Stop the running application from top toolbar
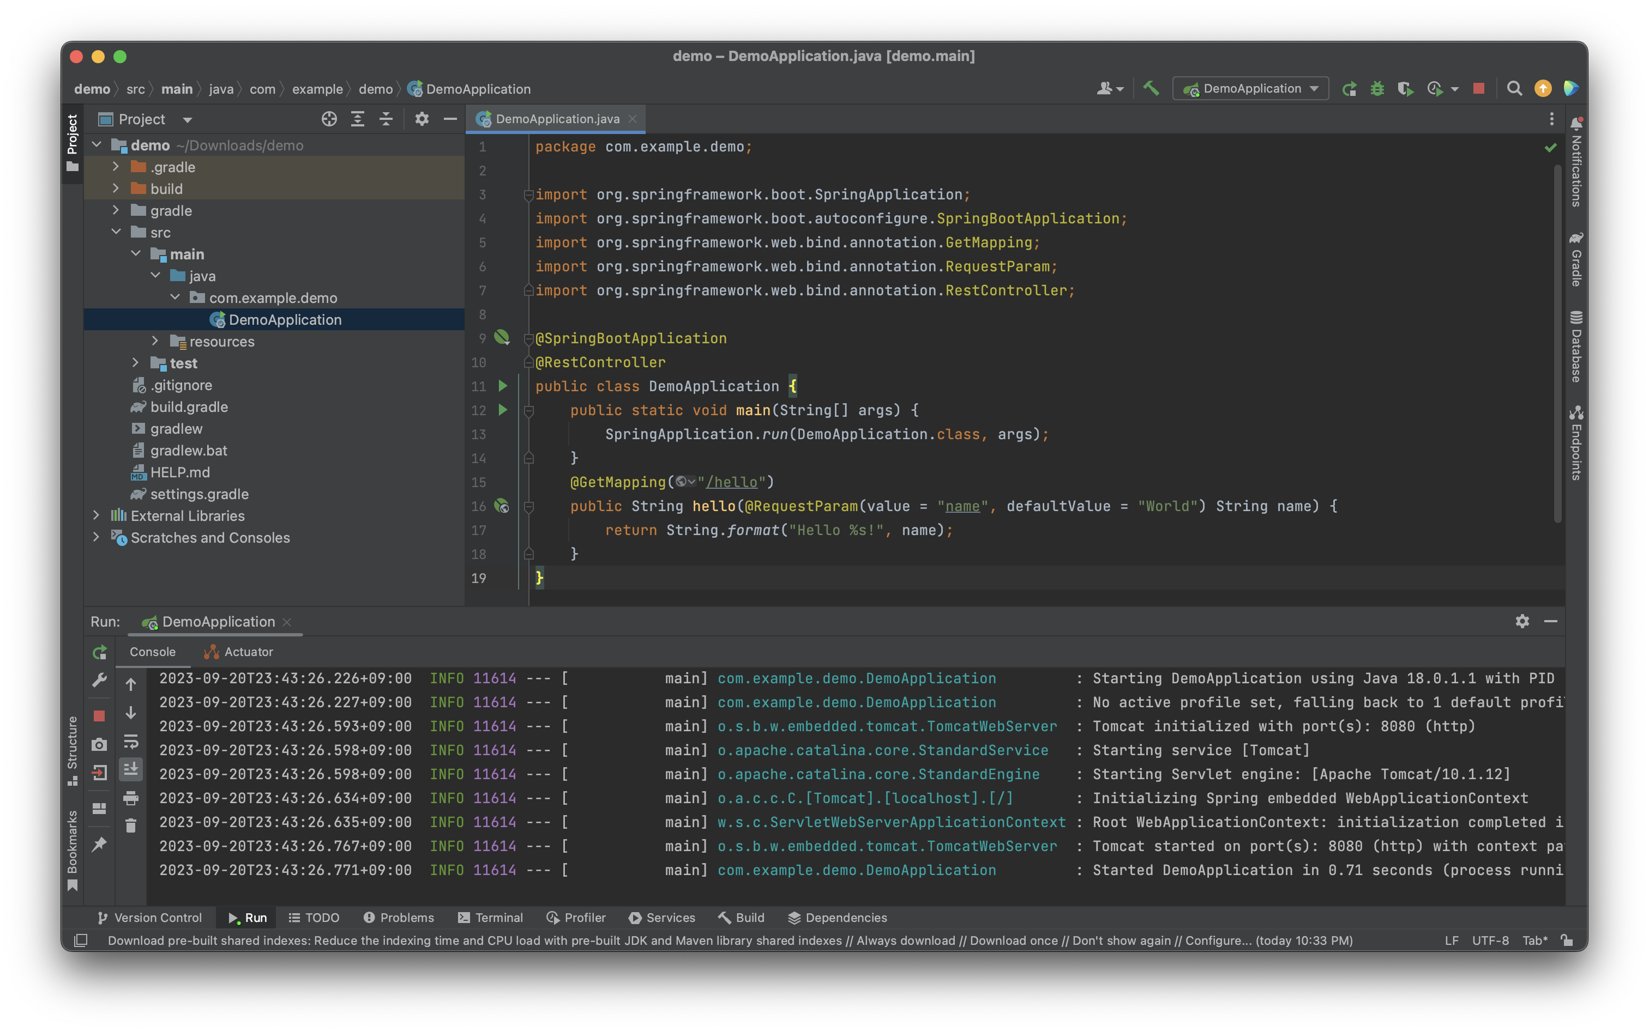Image resolution: width=1649 pixels, height=1032 pixels. click(x=1479, y=89)
